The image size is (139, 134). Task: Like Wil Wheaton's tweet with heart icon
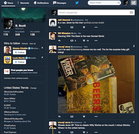[x=84, y=41]
